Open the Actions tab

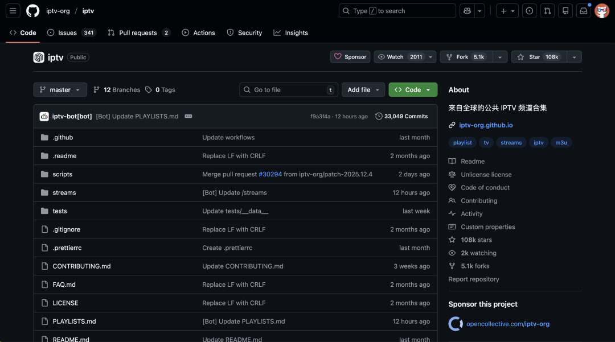(199, 33)
